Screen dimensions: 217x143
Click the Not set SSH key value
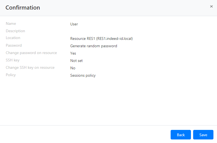(x=76, y=61)
